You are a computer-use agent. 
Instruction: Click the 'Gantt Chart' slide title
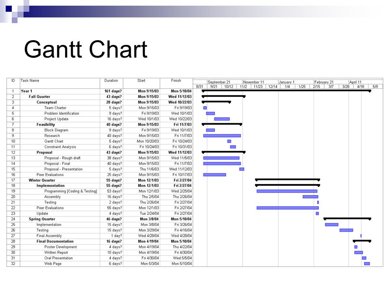[x=86, y=49]
